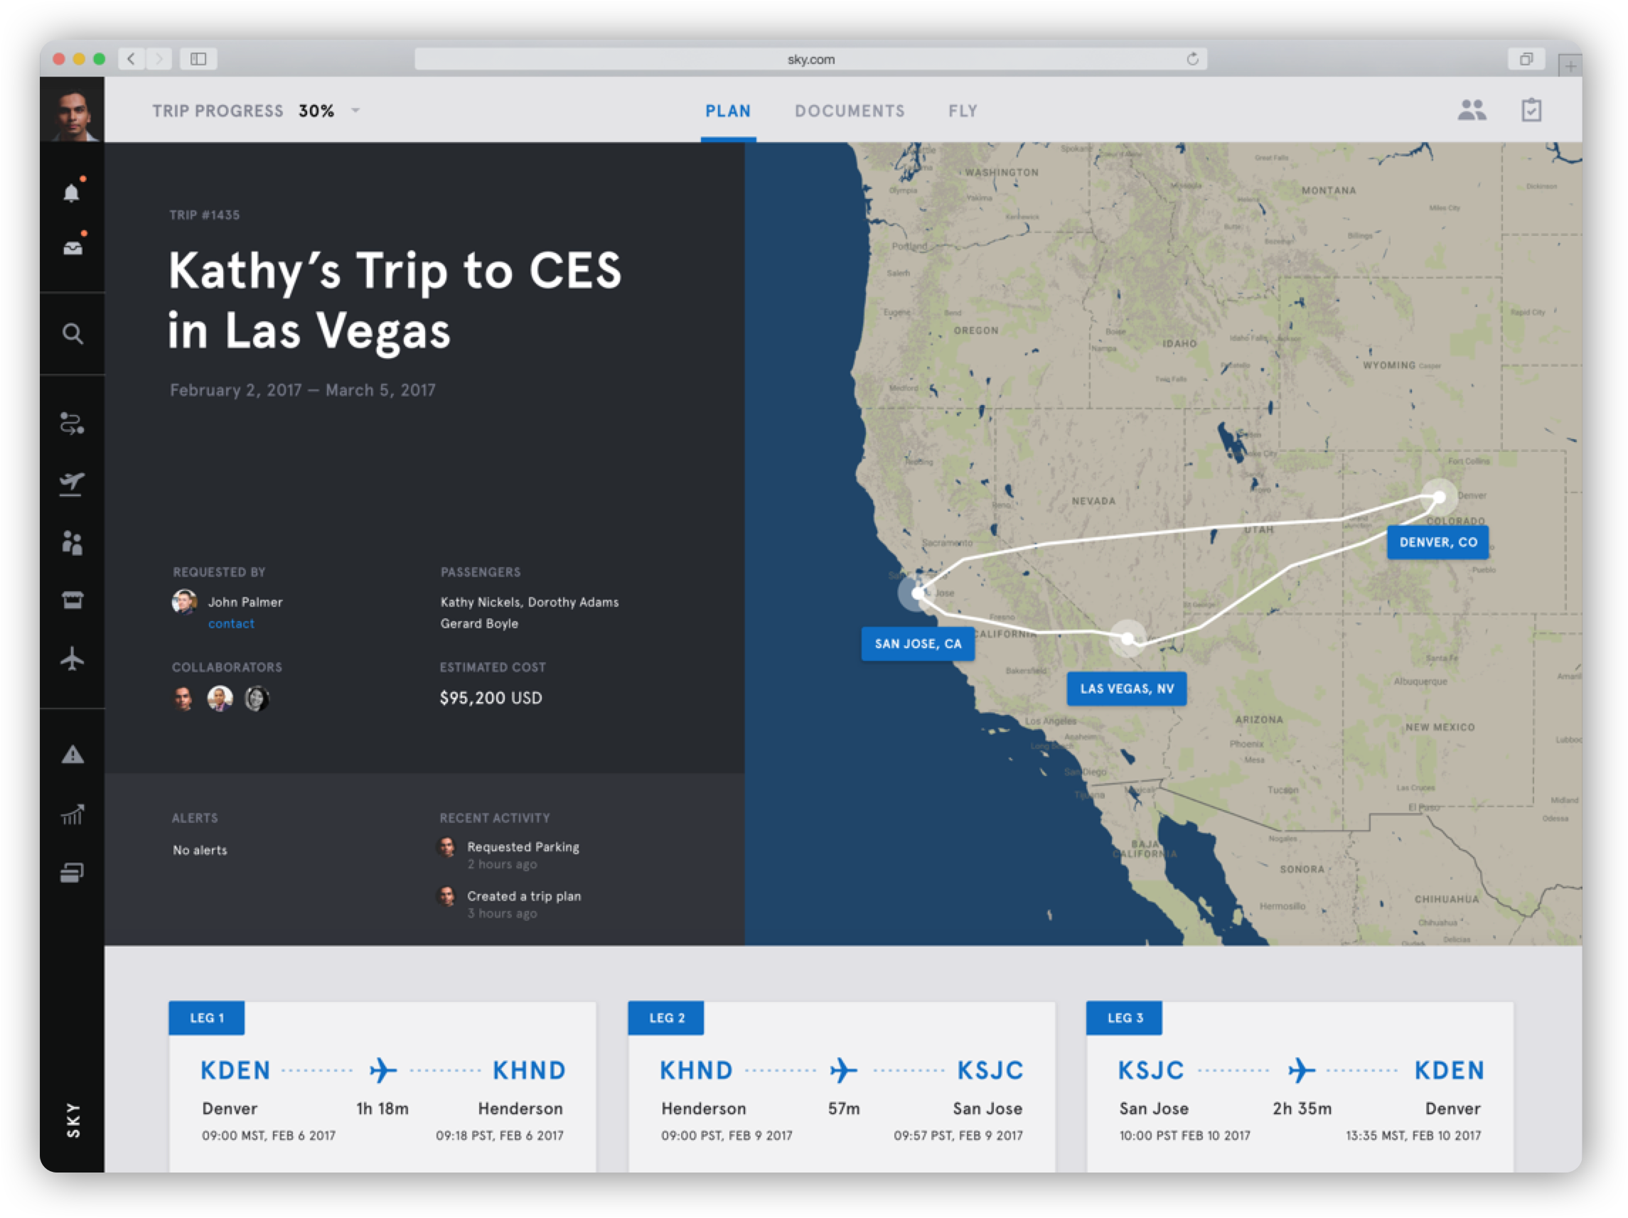Open the inbox icon in sidebar
Viewport: 1628px width, 1218px height.
coord(72,247)
